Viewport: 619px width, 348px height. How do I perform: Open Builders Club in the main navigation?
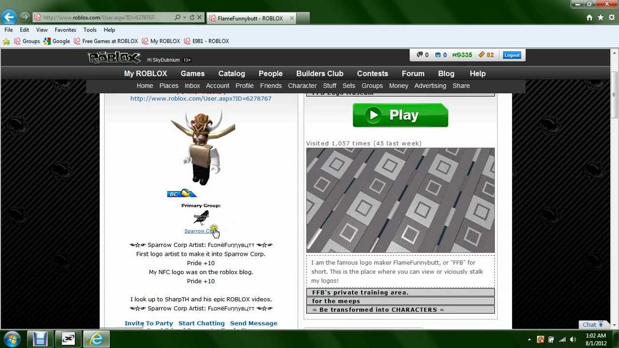pos(320,73)
